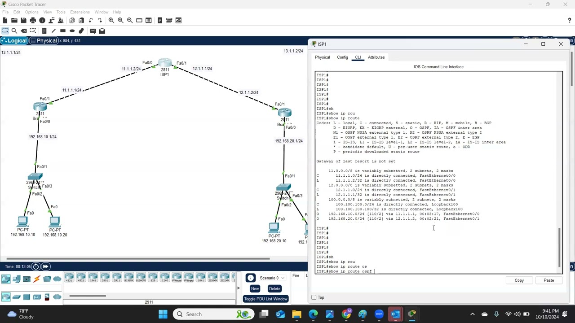Open Chrome from the taskbar
This screenshot has width=575, height=323.
(346, 314)
